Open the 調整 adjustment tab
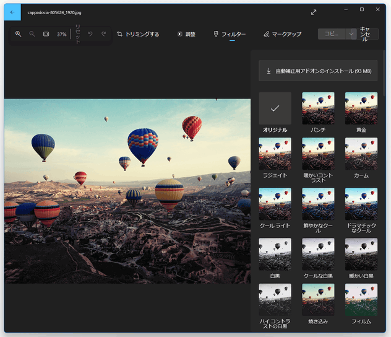 coord(186,34)
